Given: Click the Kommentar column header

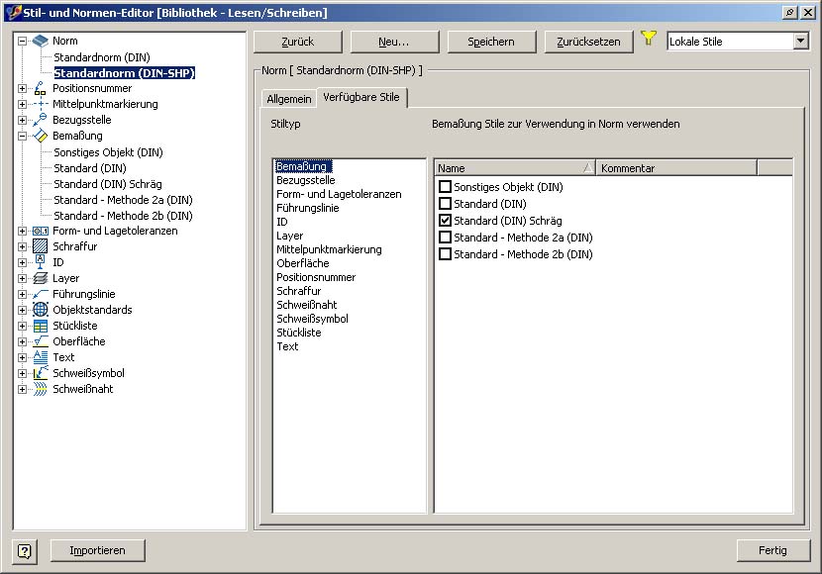Looking at the screenshot, I should (676, 168).
